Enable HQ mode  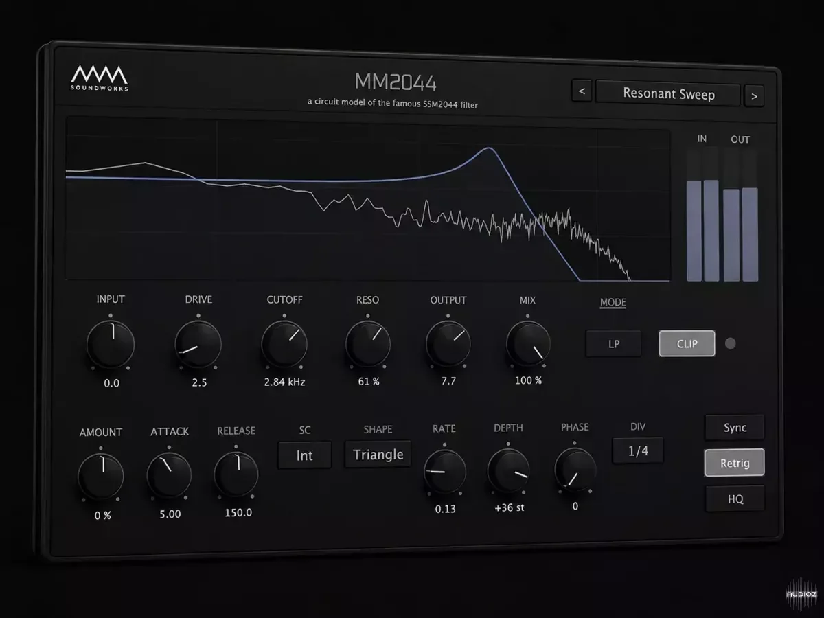point(735,499)
